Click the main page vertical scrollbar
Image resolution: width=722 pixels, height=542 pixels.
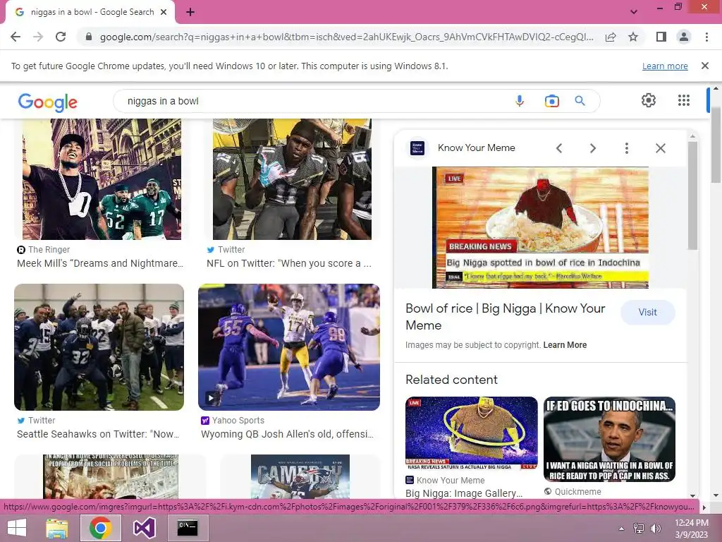click(716, 144)
